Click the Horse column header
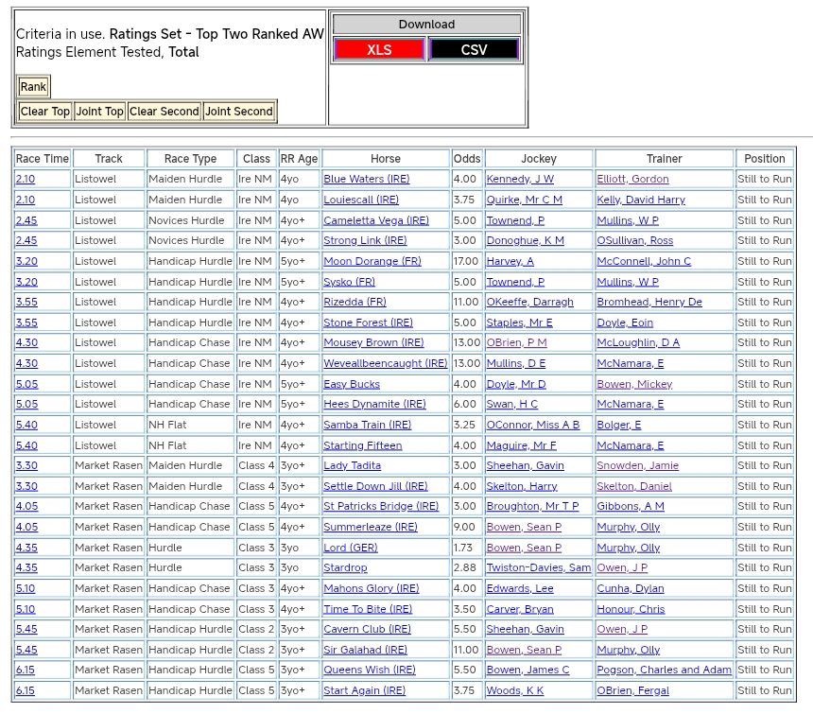This screenshot has width=813, height=714. click(x=385, y=159)
